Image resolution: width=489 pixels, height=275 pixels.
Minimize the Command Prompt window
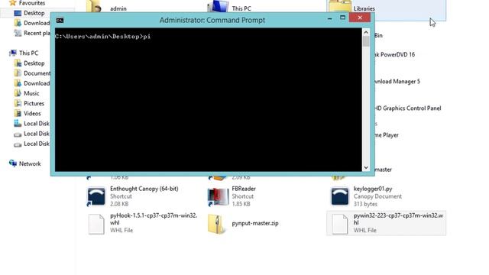point(329,19)
